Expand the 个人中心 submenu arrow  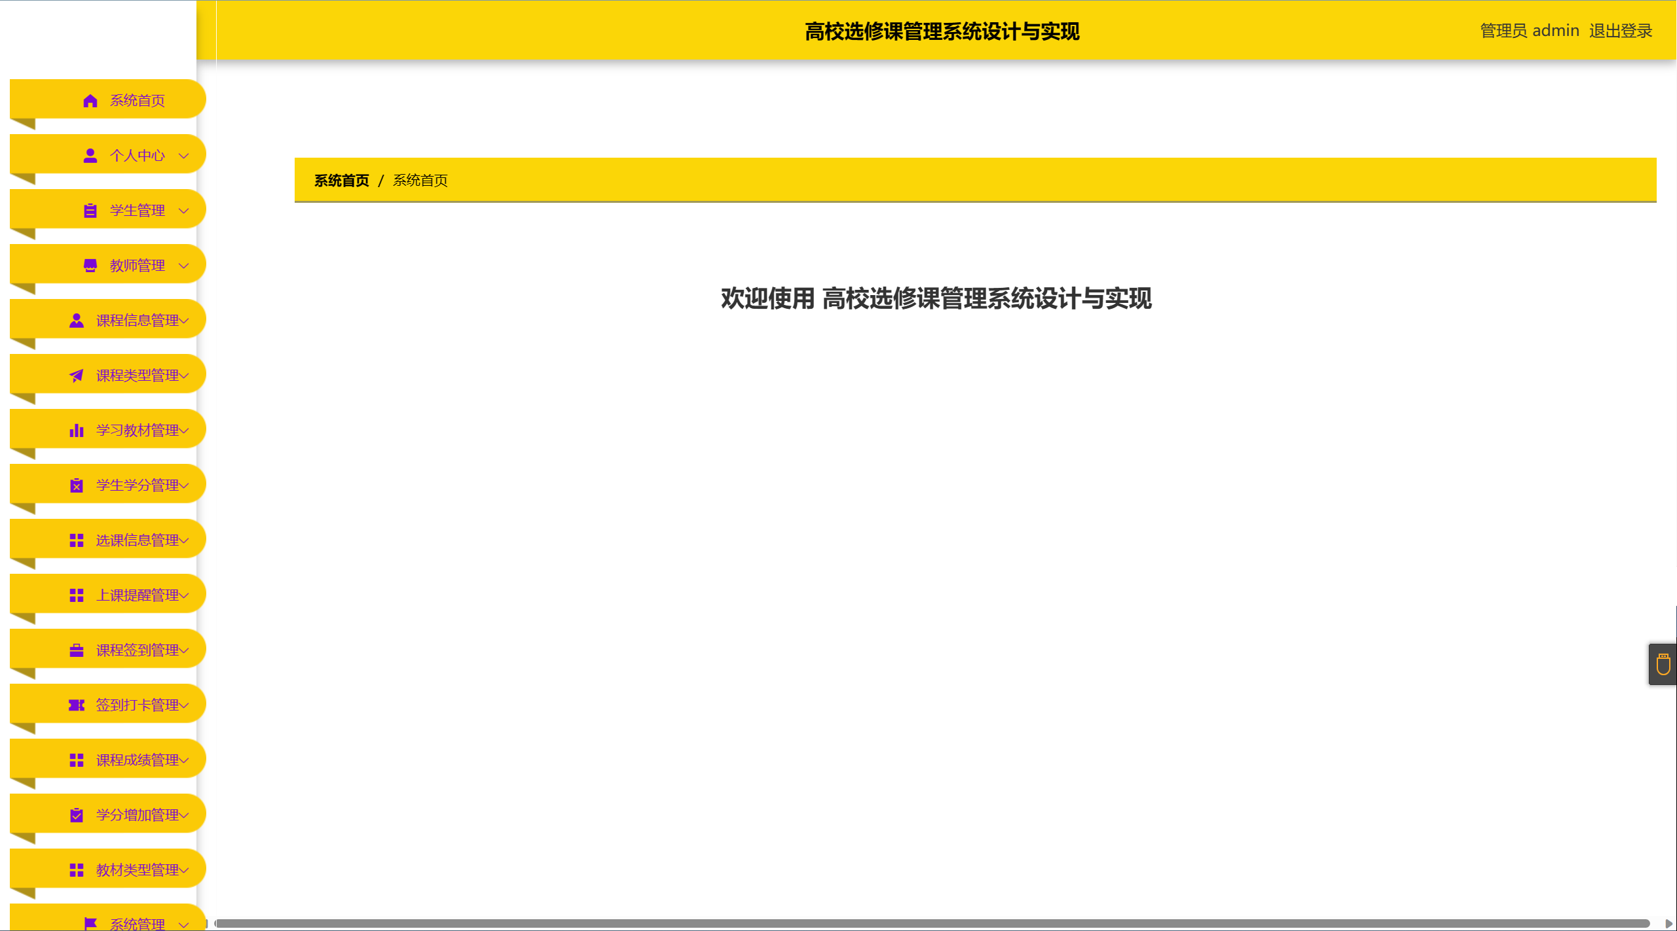point(184,156)
